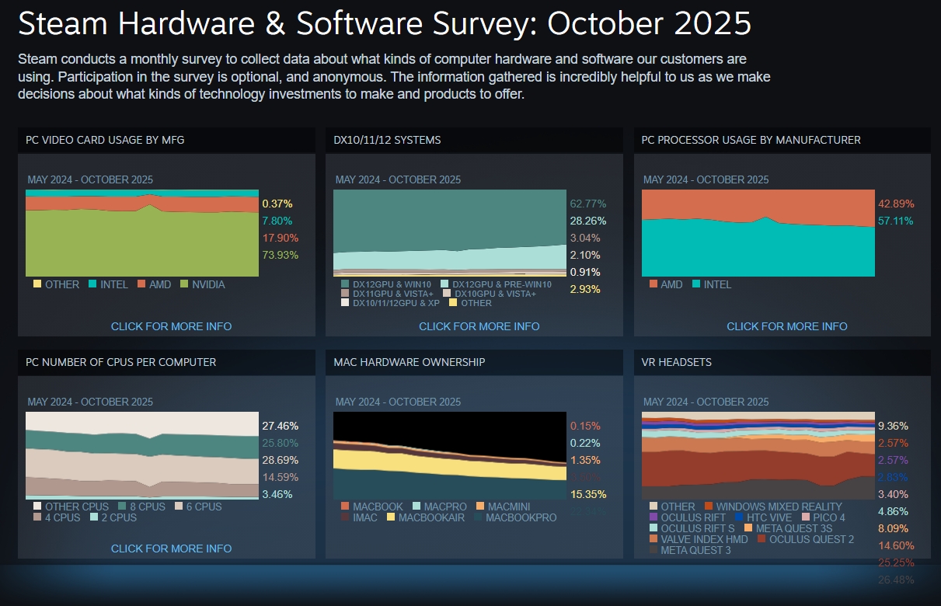This screenshot has width=941, height=606.
Task: Click the DX10/11/12 Systems more info link
Action: pos(479,326)
